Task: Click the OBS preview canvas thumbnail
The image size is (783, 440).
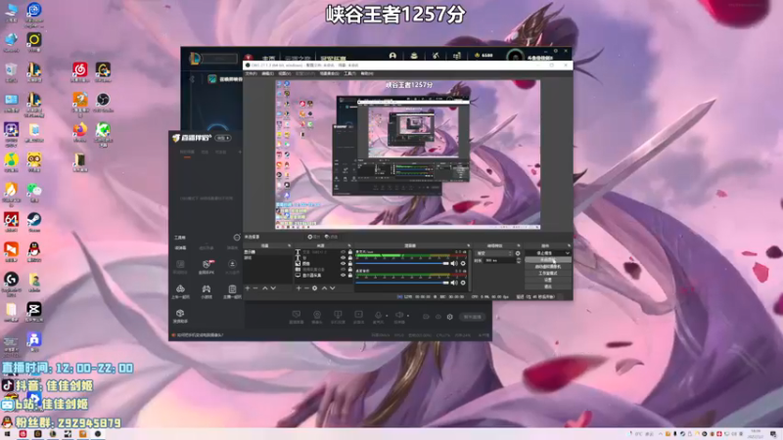Action: point(407,154)
